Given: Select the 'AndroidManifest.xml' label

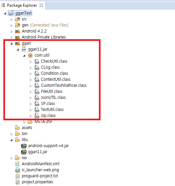Looking at the screenshot, I should point(41,164).
